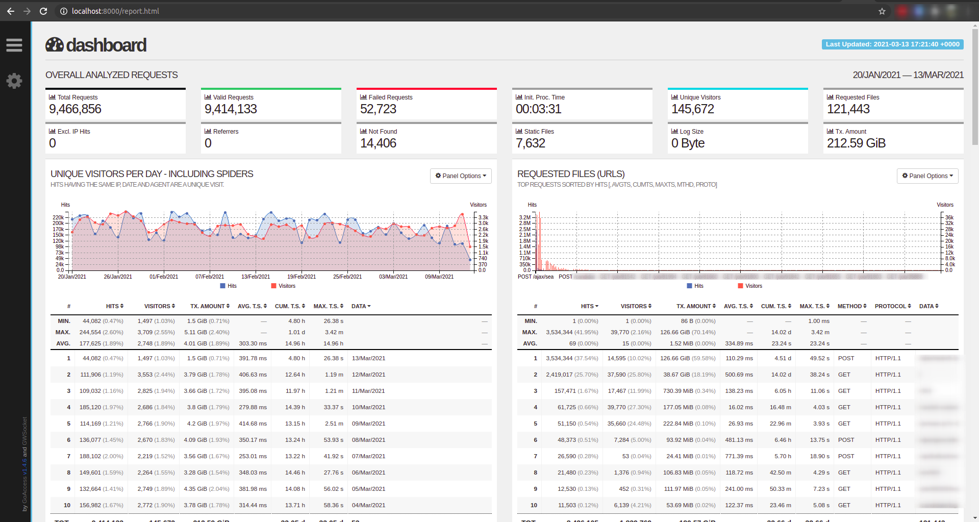
Task: Bookmark this page with the star icon
Action: (x=882, y=11)
